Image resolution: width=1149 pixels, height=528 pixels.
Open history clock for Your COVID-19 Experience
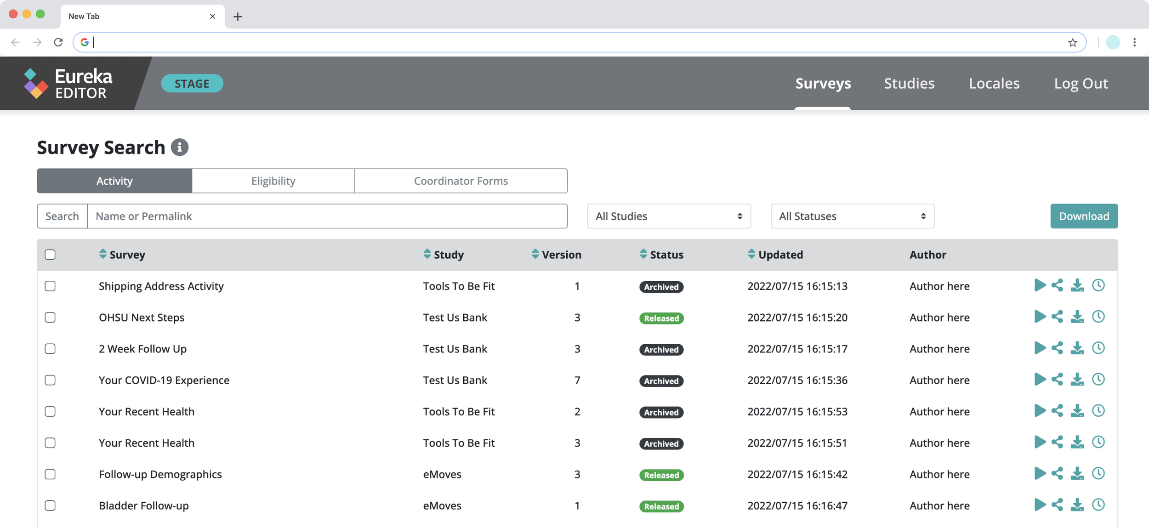[1098, 380]
